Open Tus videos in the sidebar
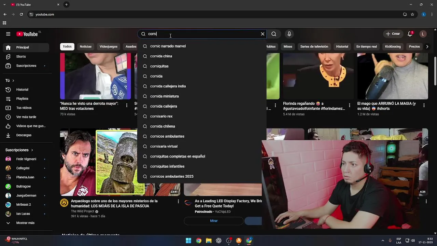Viewport: 437px width, 246px height. (26, 108)
